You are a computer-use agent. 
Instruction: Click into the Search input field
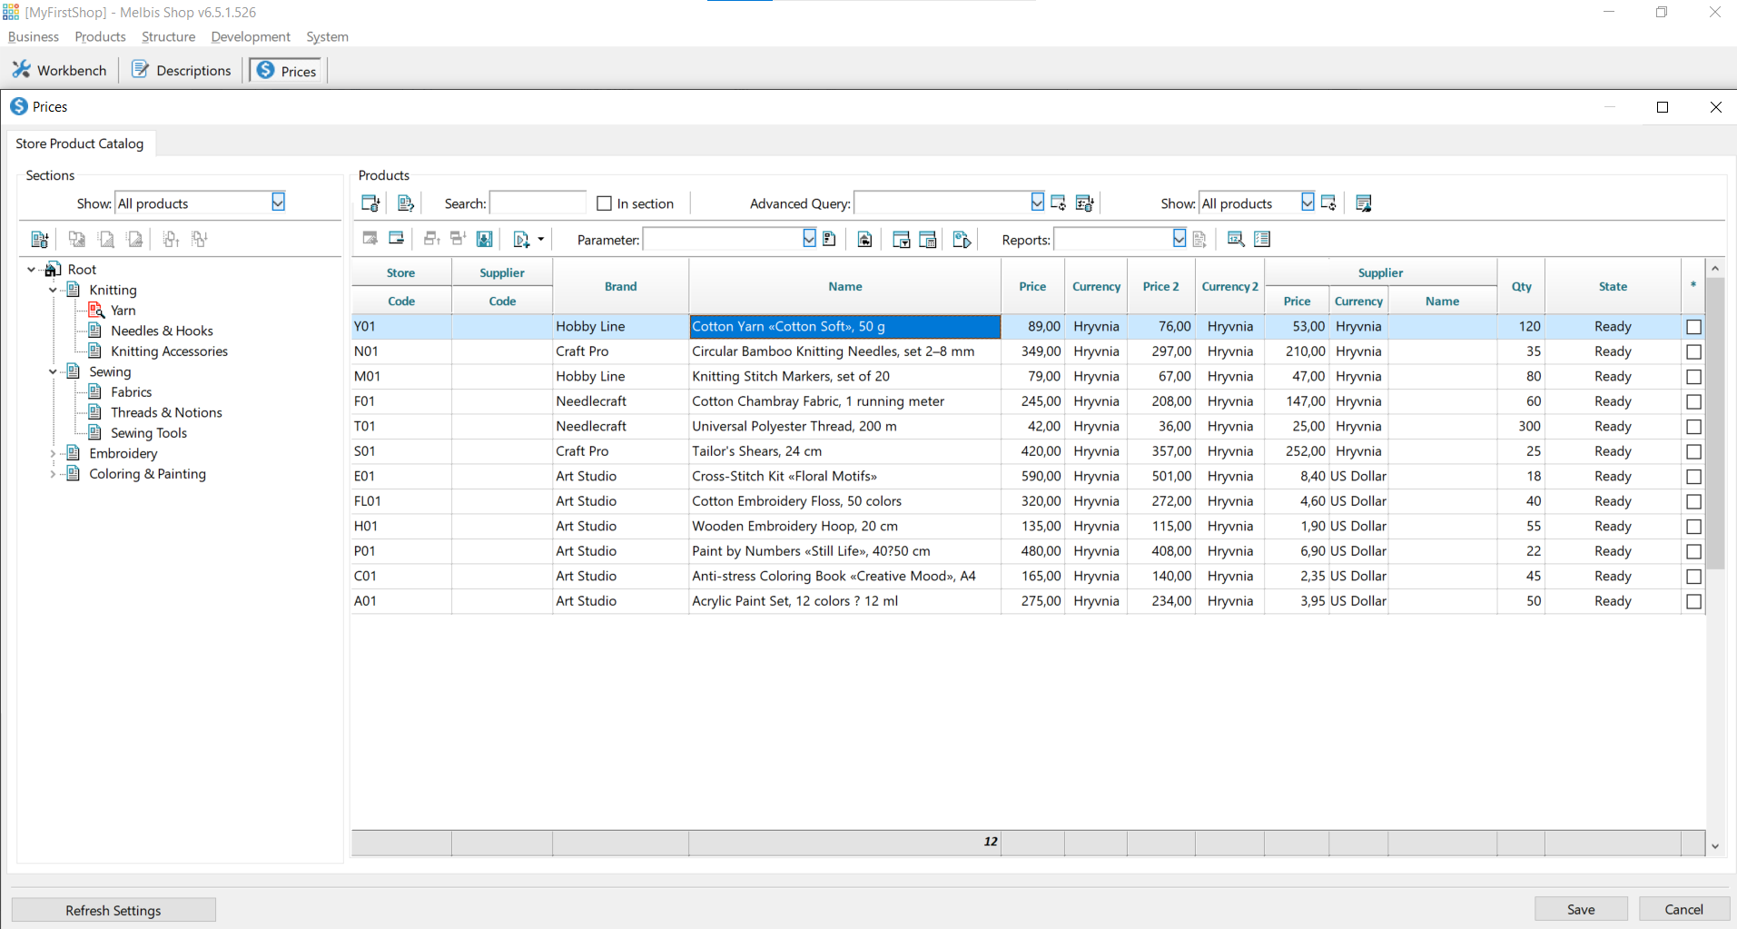pyautogui.click(x=538, y=203)
